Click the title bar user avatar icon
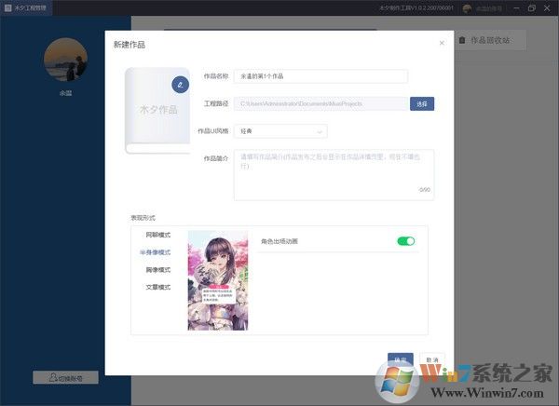This screenshot has height=406, width=559. pyautogui.click(x=467, y=8)
